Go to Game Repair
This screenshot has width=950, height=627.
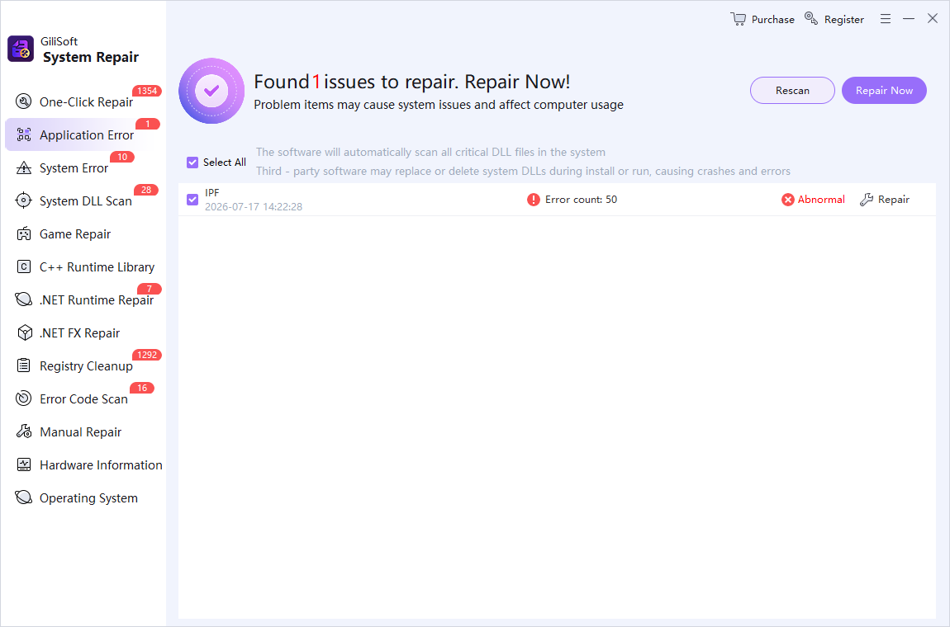(75, 234)
